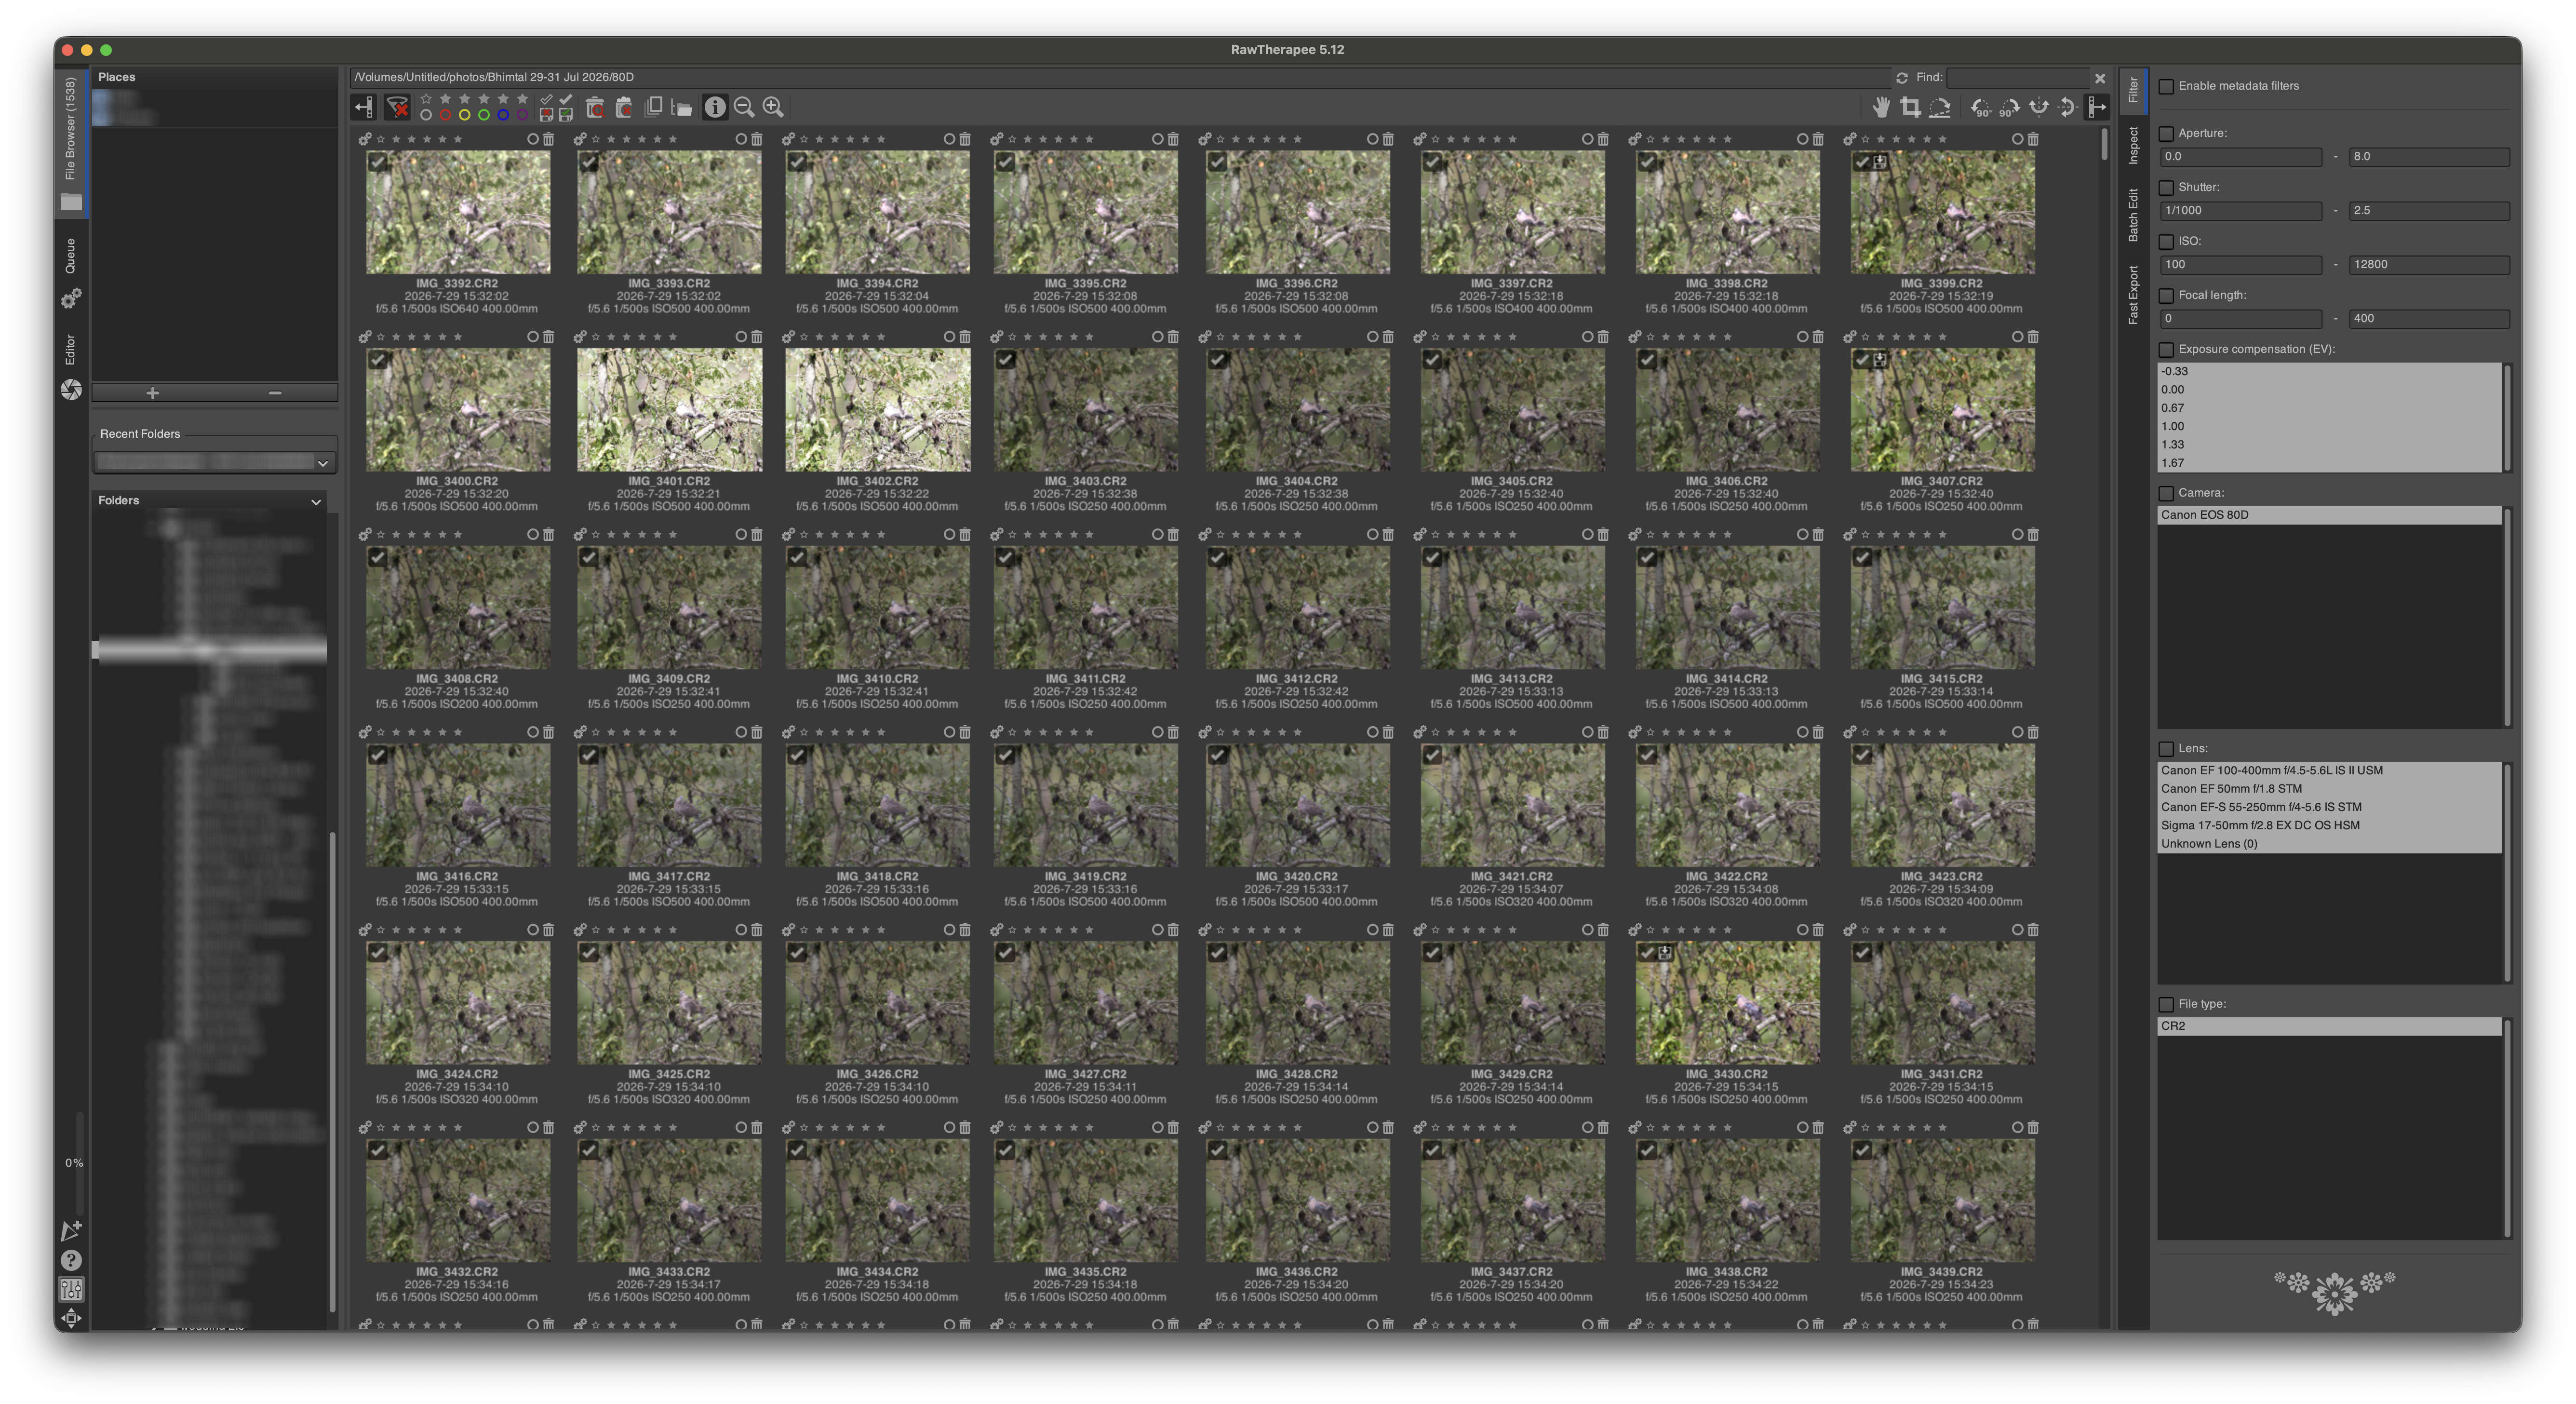Image resolution: width=2576 pixels, height=1404 pixels.
Task: Select thumbnail IMG_3401.CR2
Action: tap(669, 410)
